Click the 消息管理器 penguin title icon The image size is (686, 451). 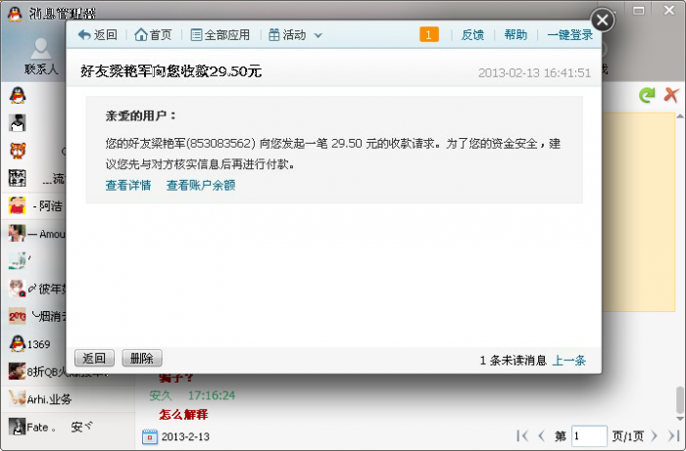(15, 14)
